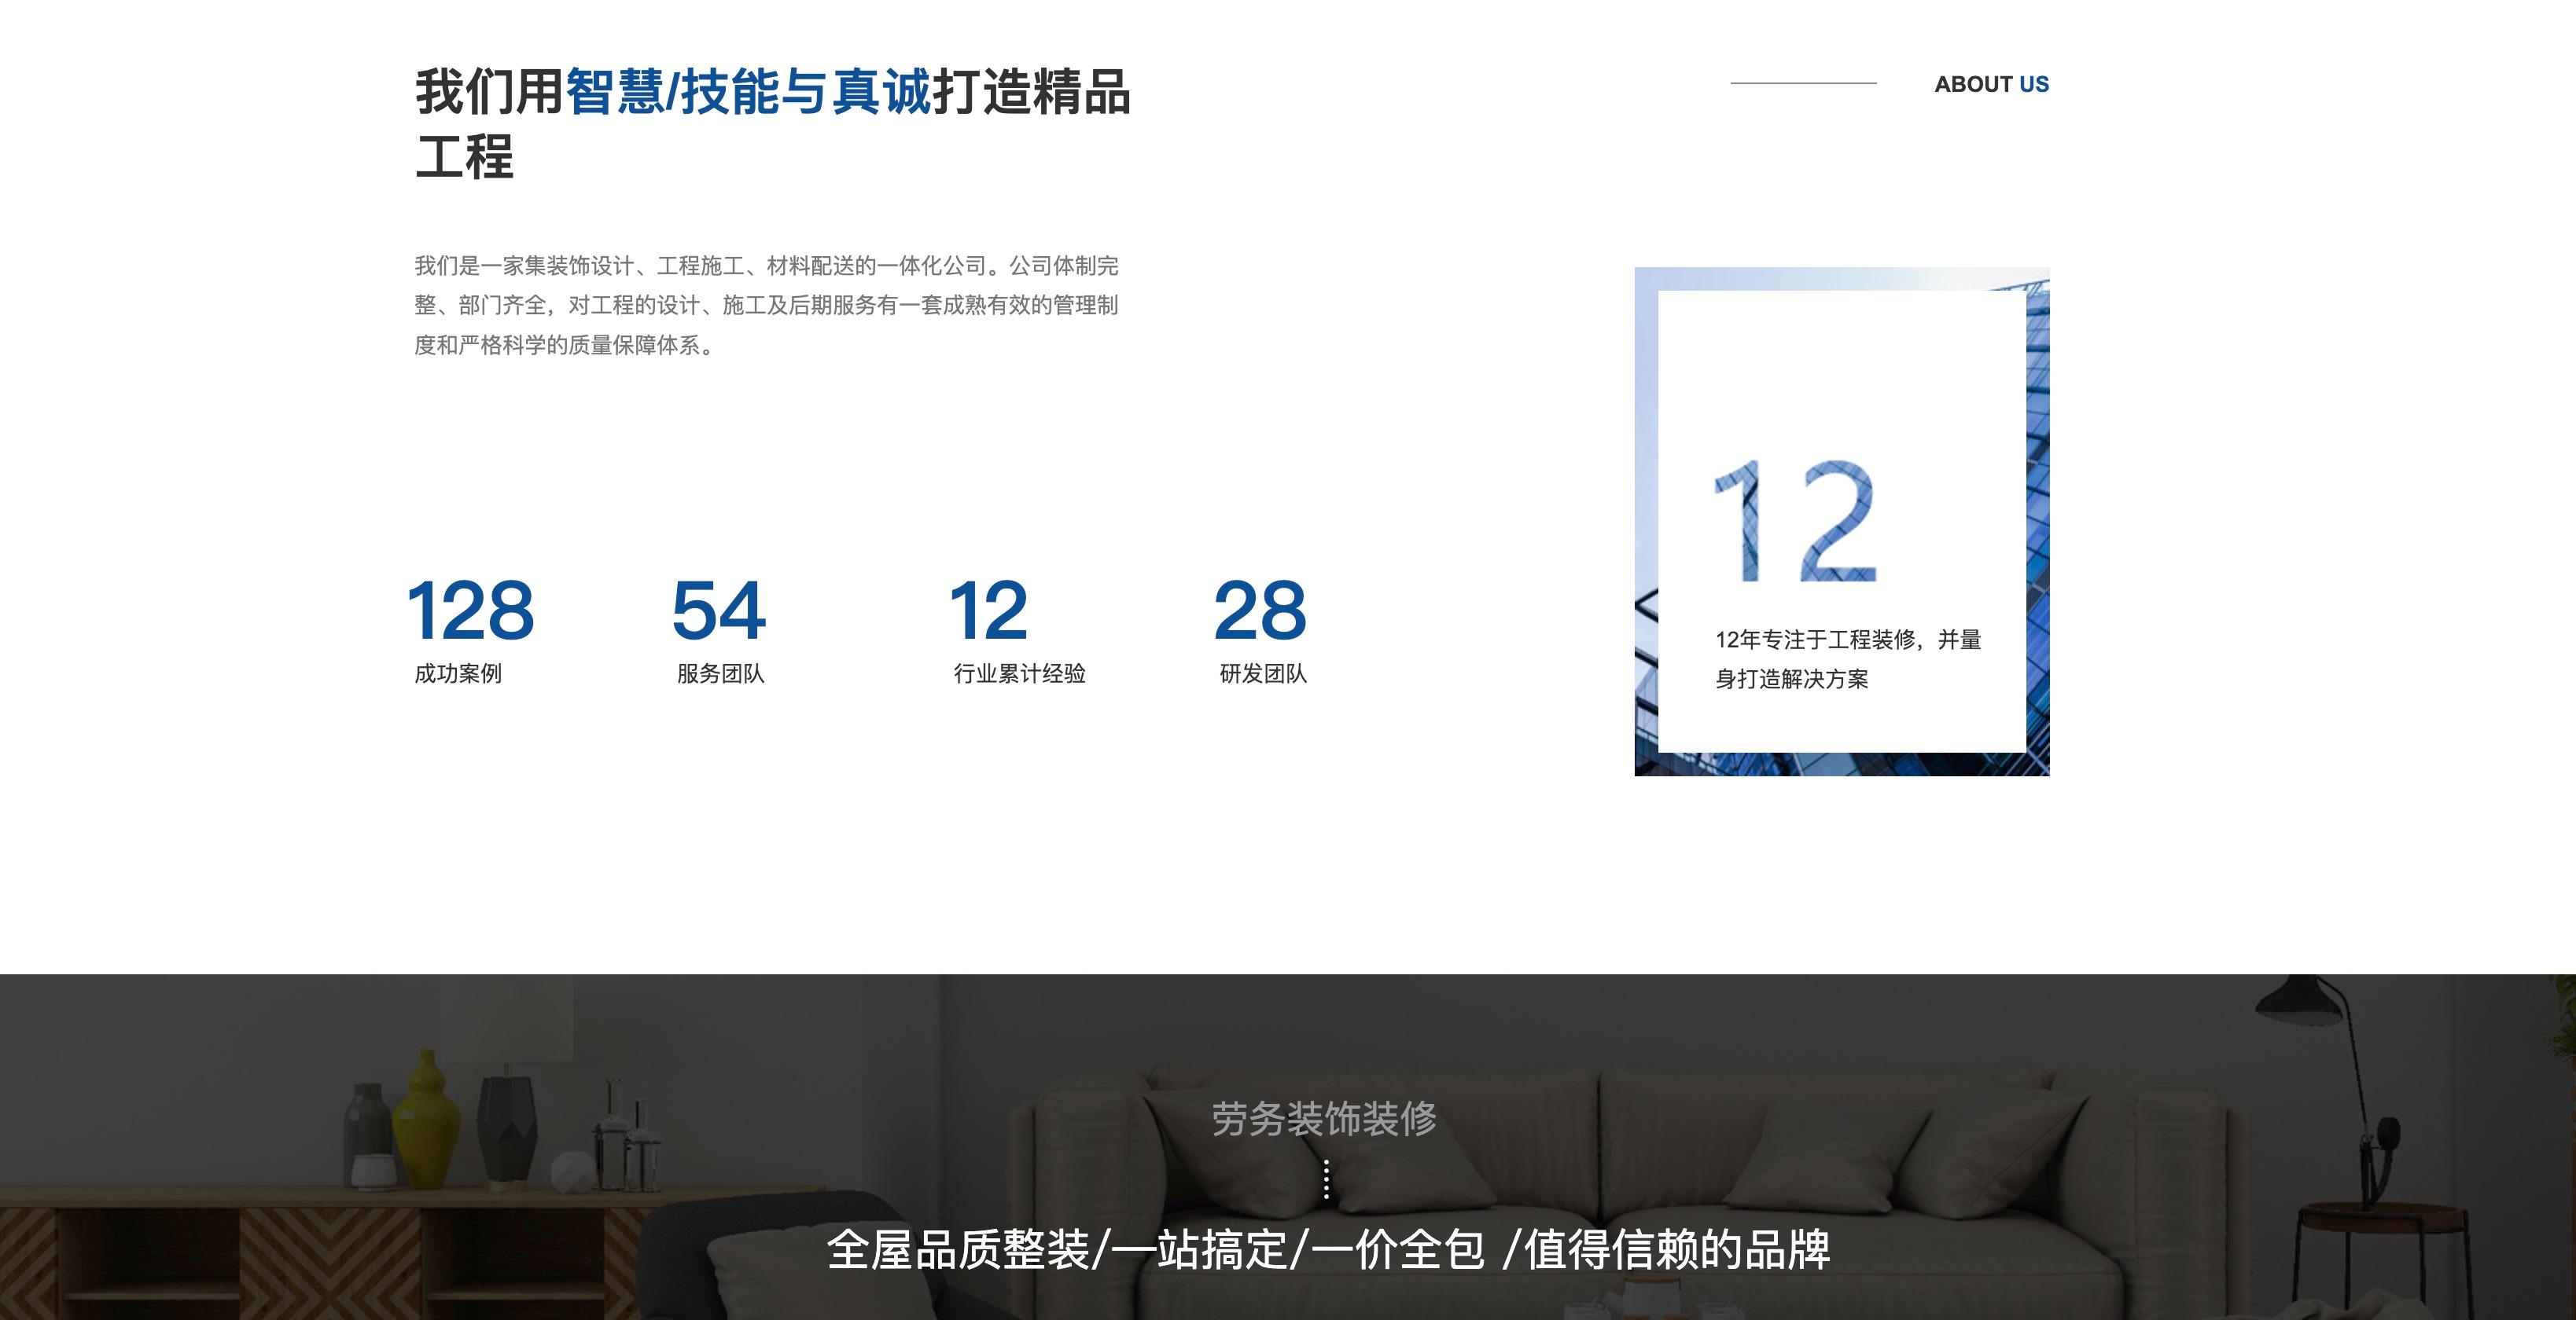Click the 54 statistic number

pos(719,610)
